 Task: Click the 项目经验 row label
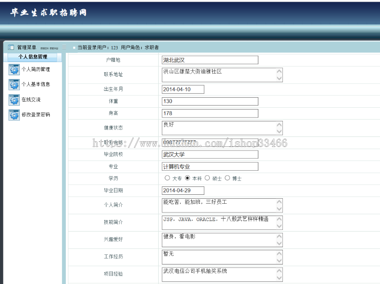click(113, 274)
